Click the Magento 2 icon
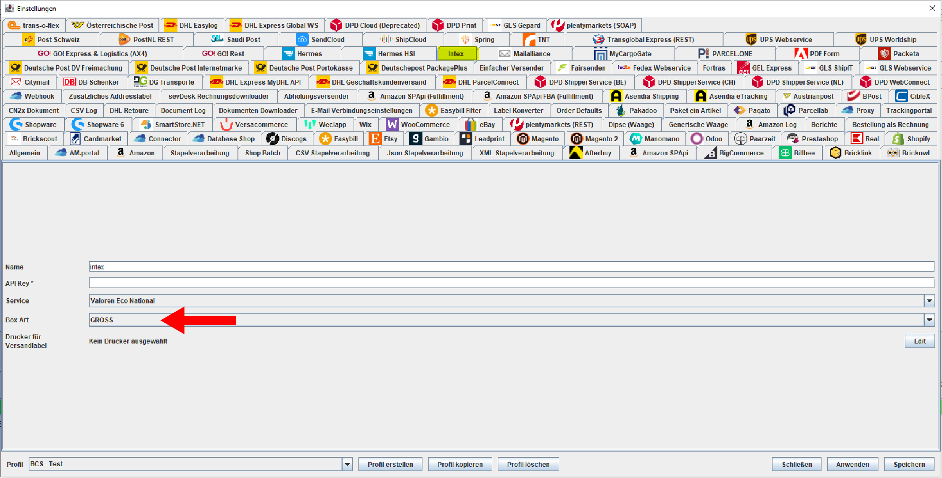This screenshot has width=942, height=478. click(x=577, y=139)
